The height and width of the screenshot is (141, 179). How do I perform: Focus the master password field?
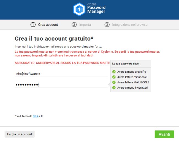tap(61, 84)
